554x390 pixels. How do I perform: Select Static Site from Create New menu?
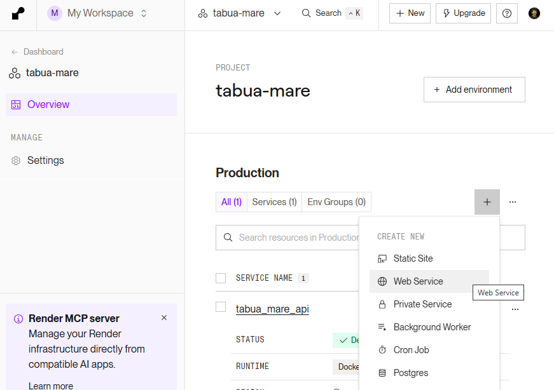coord(413,259)
